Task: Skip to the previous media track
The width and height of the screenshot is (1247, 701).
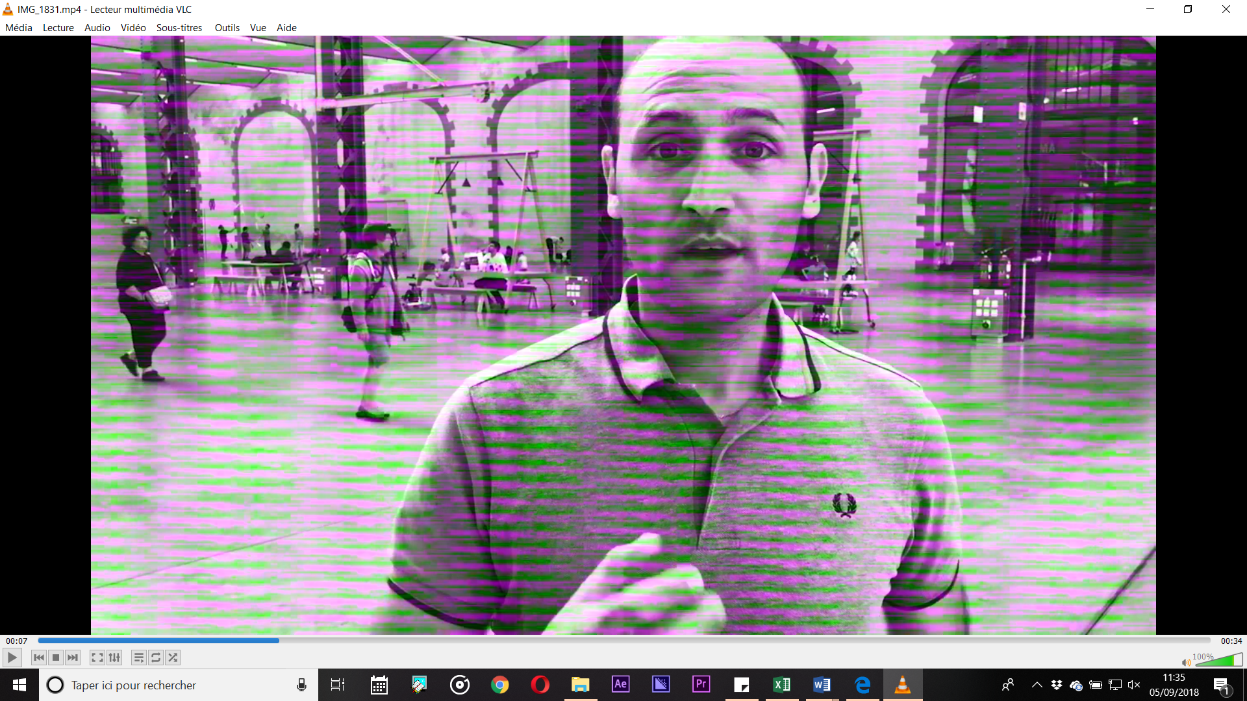Action: (x=39, y=658)
